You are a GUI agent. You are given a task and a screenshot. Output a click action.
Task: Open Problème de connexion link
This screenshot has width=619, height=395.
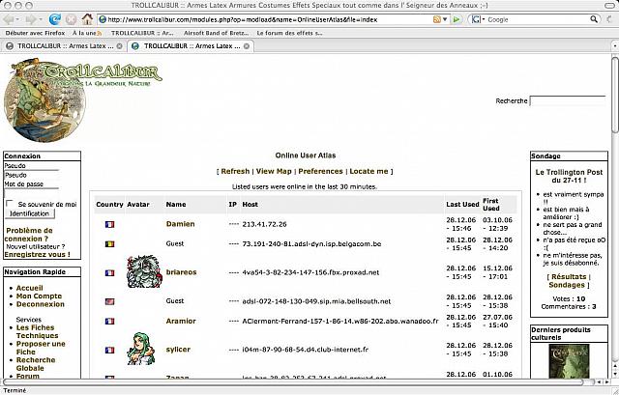pos(29,235)
